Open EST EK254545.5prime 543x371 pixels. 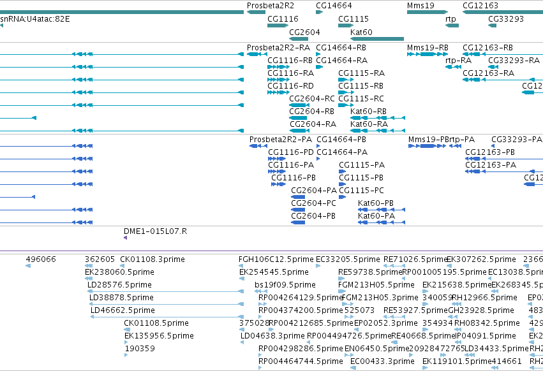click(274, 272)
